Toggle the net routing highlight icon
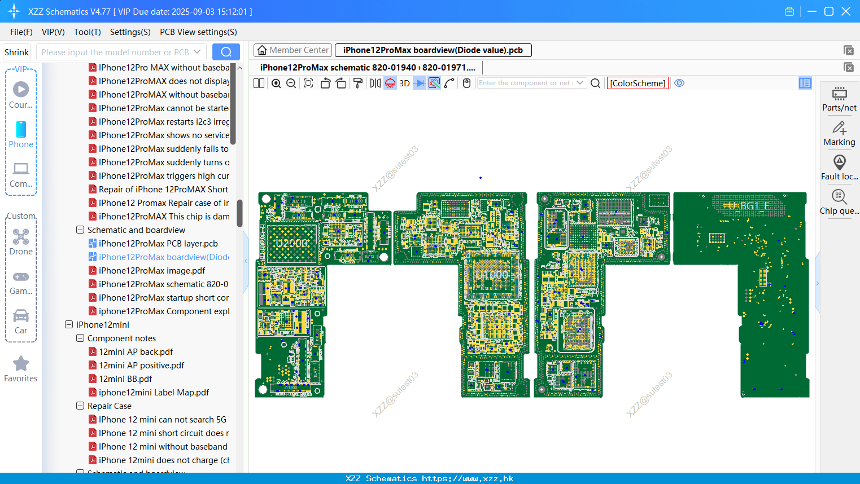The width and height of the screenshot is (860, 484). click(x=434, y=83)
